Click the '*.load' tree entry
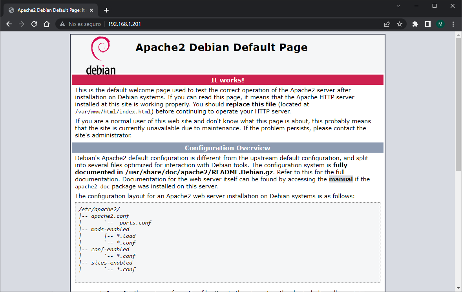The width and height of the screenshot is (462, 292). pos(126,236)
